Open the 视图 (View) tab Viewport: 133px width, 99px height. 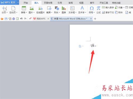click(x=81, y=3)
